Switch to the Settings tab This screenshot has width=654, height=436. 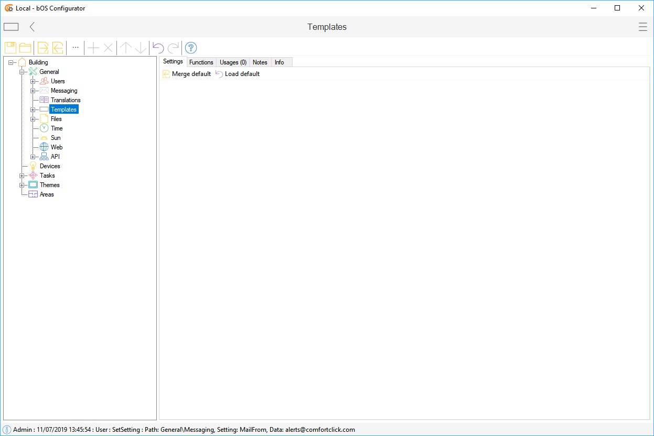[173, 61]
